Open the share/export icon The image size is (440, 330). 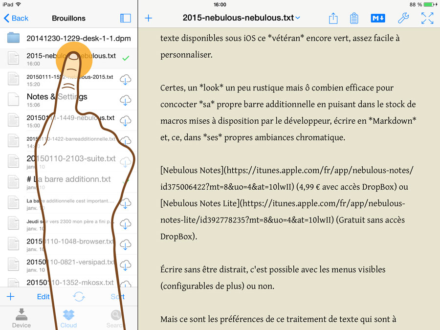click(x=333, y=18)
